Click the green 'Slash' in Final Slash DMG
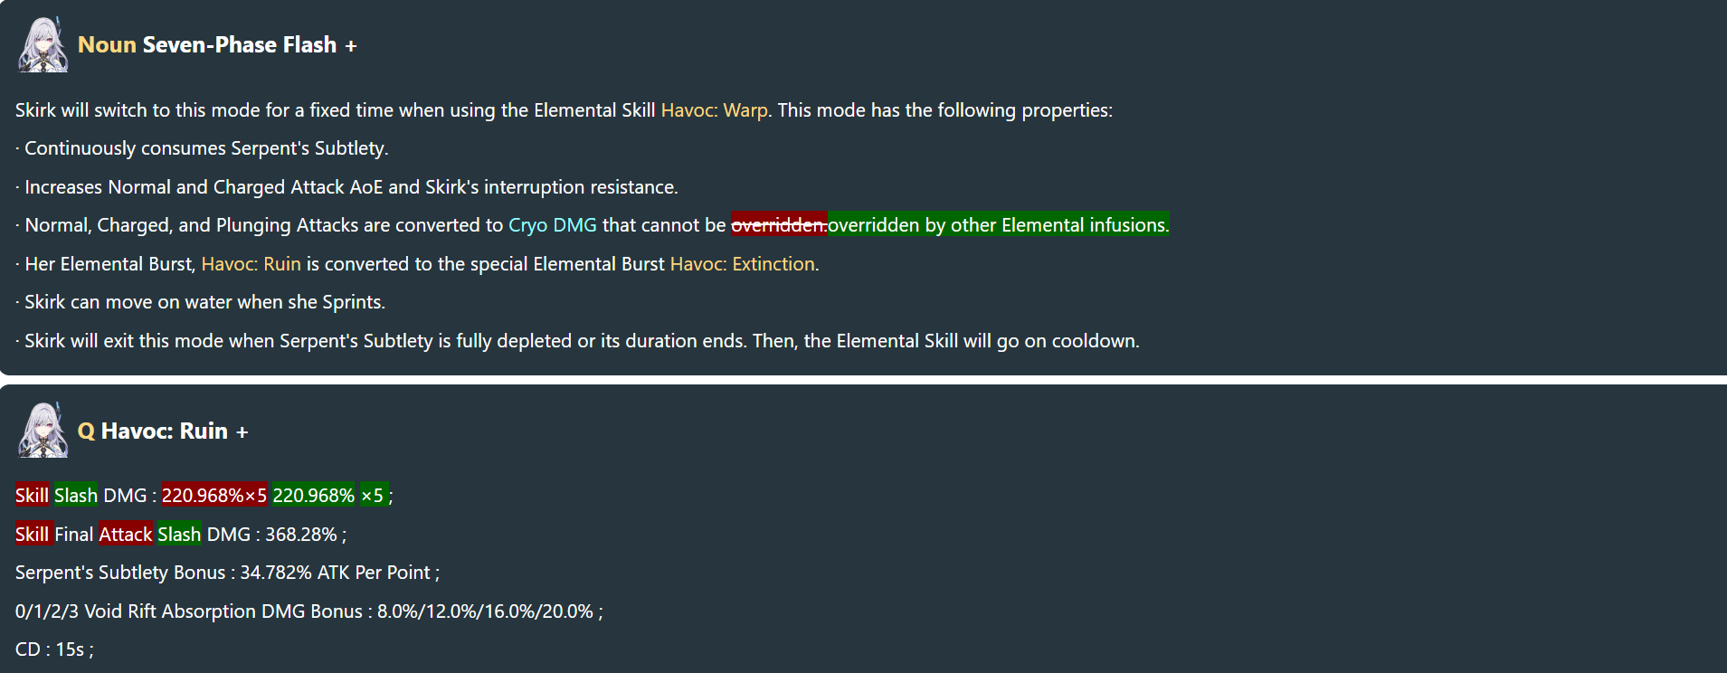The width and height of the screenshot is (1727, 673). [179, 535]
